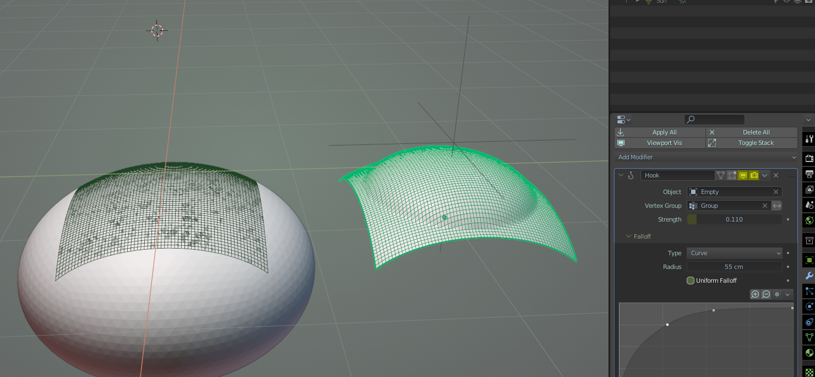Zoom in on the falloff curve
The height and width of the screenshot is (377, 815).
(x=755, y=294)
